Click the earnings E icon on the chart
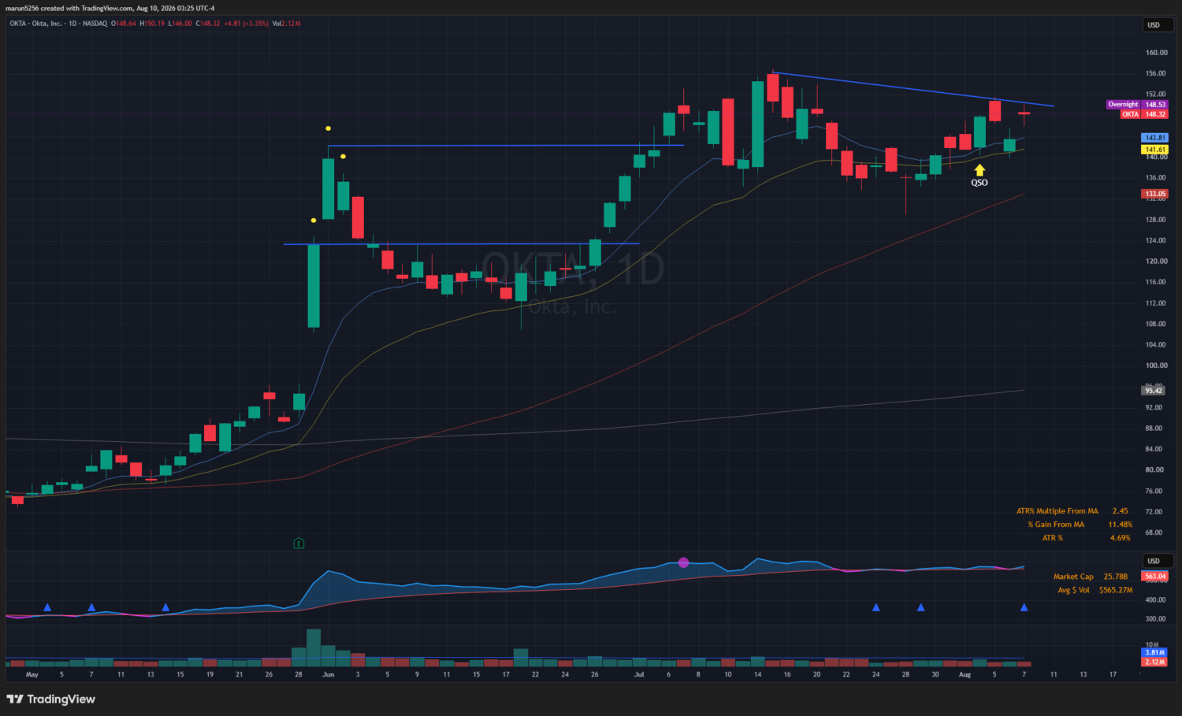The image size is (1182, 716). coord(299,543)
